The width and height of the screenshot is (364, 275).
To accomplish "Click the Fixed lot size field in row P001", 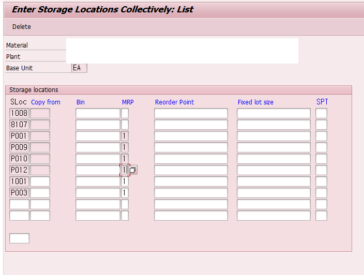I will (274, 136).
